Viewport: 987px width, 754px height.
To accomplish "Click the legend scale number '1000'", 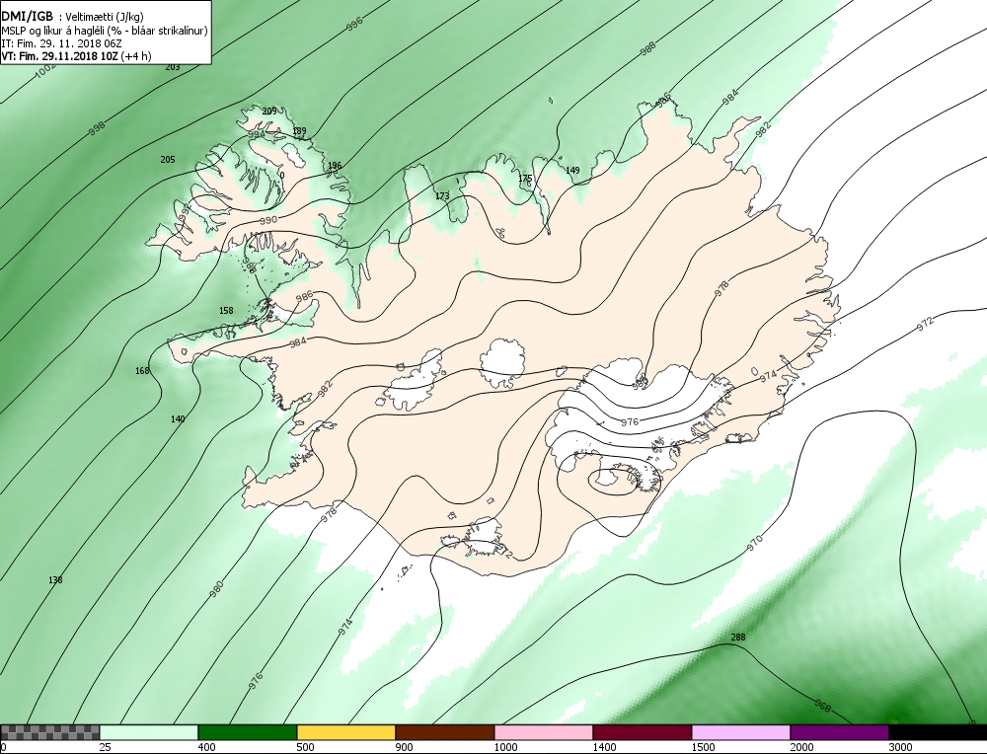I will click(x=505, y=748).
